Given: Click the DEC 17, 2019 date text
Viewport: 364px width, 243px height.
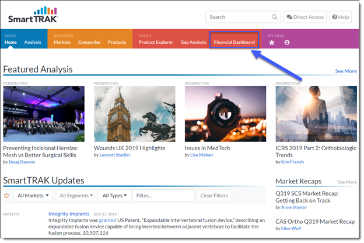Looking at the screenshot, I should click(x=105, y=214).
